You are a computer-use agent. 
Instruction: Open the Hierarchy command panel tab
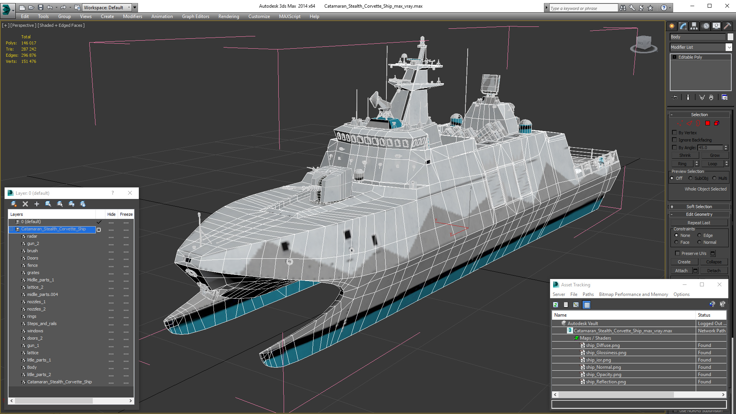(694, 26)
